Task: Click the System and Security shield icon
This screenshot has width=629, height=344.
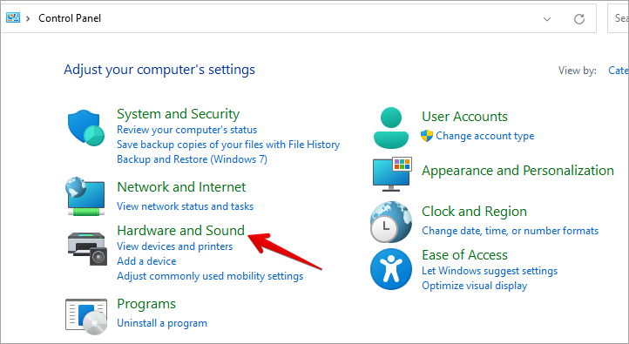Action: 86,128
